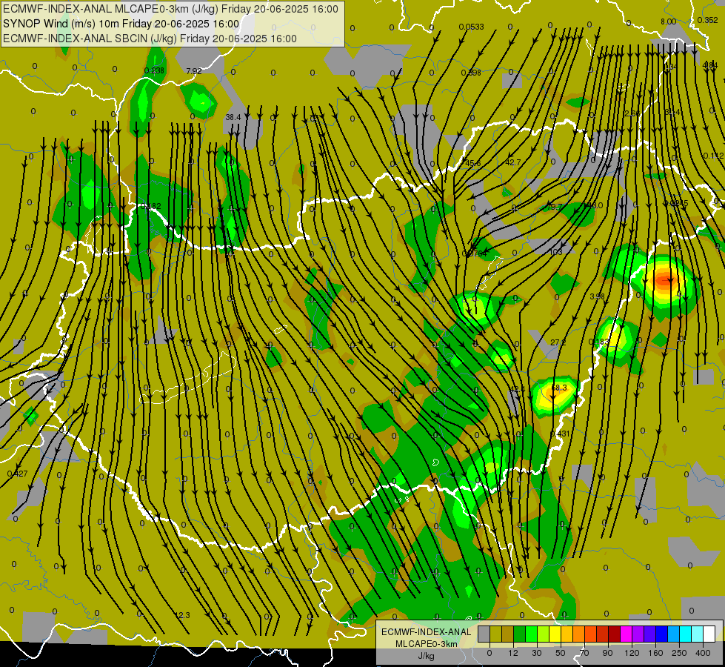Click the 12.3 value near the bottom
The image size is (725, 667).
click(x=182, y=615)
